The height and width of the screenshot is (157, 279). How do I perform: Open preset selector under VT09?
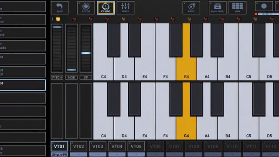tap(213, 154)
